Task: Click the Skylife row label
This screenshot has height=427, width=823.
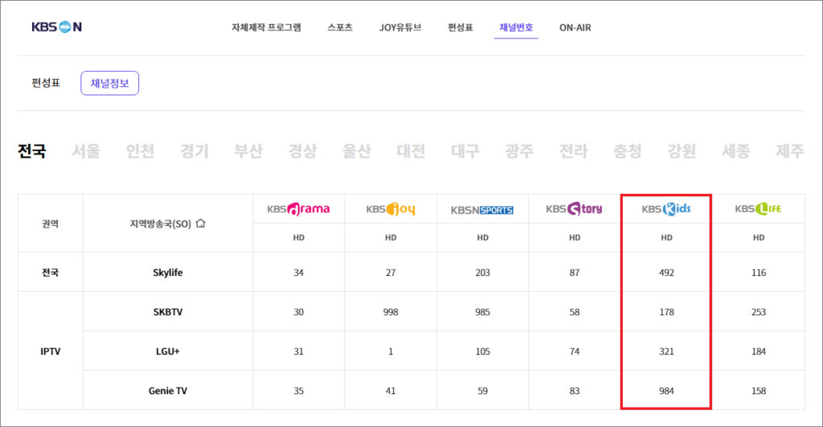Action: (x=168, y=272)
